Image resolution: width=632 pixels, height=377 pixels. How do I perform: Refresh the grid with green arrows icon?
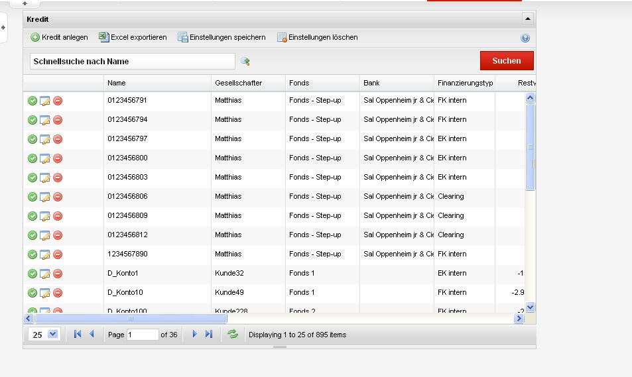point(233,334)
